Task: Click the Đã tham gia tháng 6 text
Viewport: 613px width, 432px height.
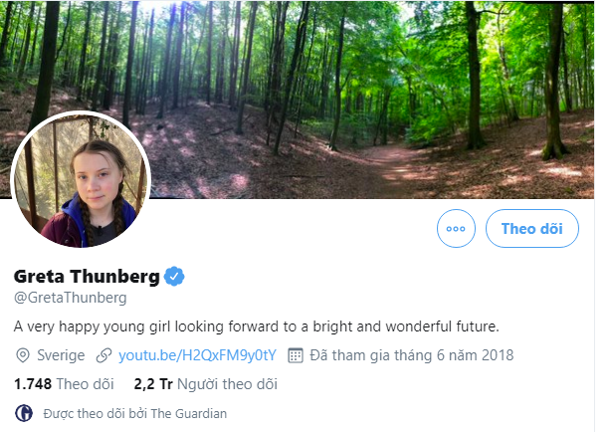Action: (x=411, y=355)
